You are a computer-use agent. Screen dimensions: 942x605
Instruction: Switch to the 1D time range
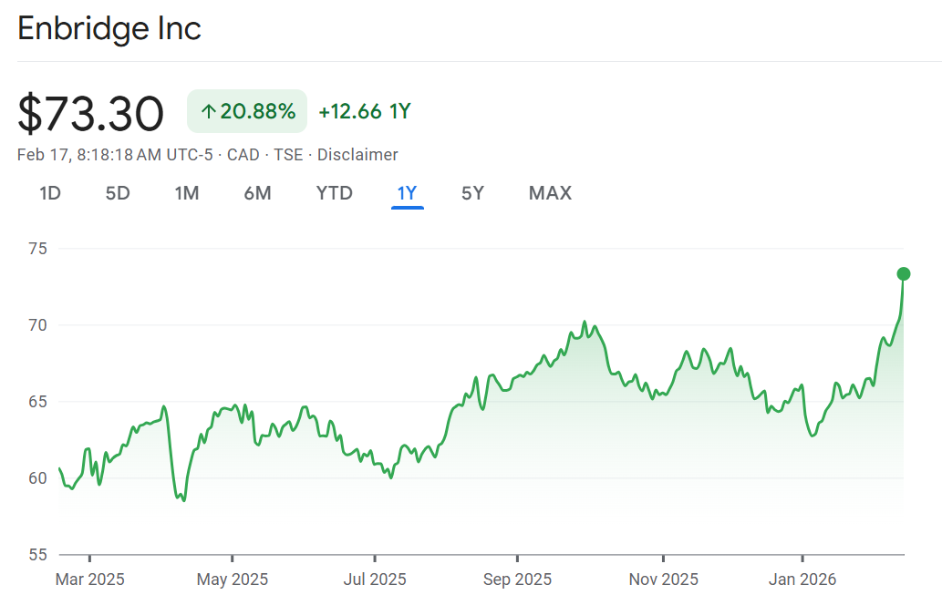point(50,193)
